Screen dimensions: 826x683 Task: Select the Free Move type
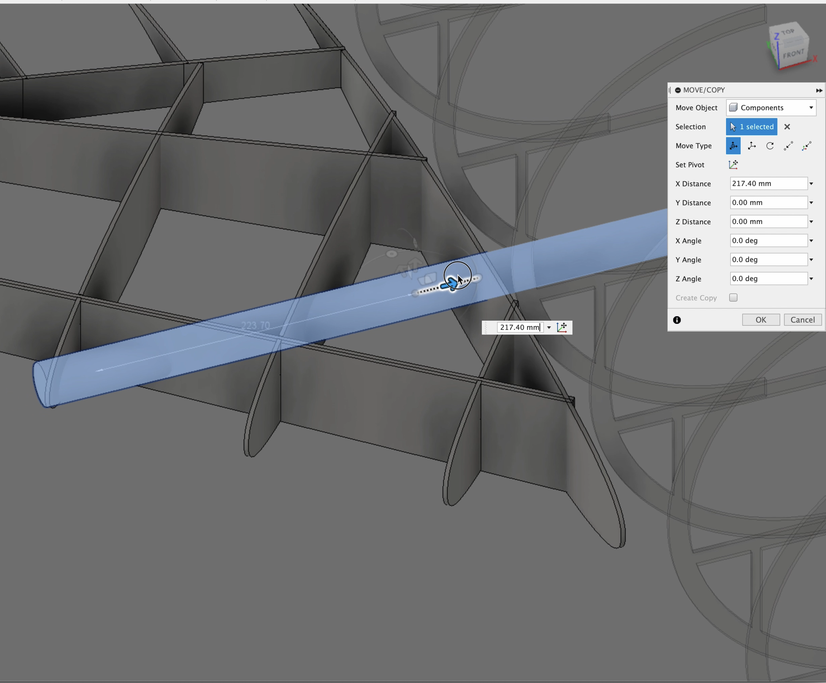coord(733,146)
